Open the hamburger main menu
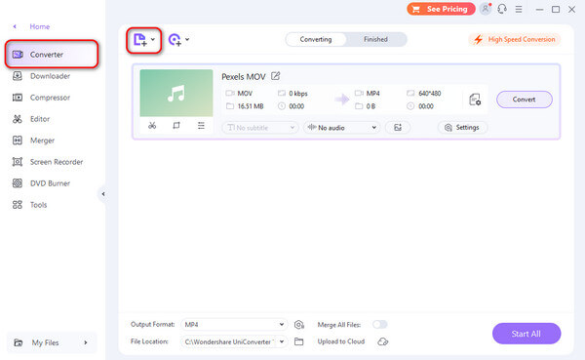The width and height of the screenshot is (585, 360). tap(519, 9)
